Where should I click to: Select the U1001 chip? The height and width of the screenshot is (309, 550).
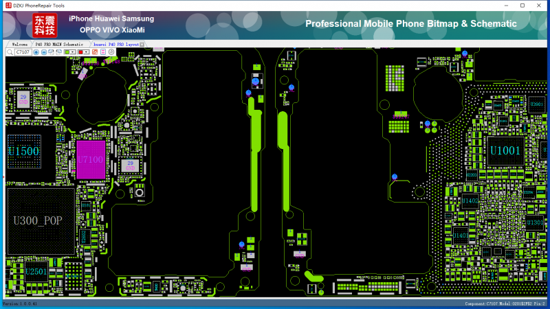[x=505, y=150]
